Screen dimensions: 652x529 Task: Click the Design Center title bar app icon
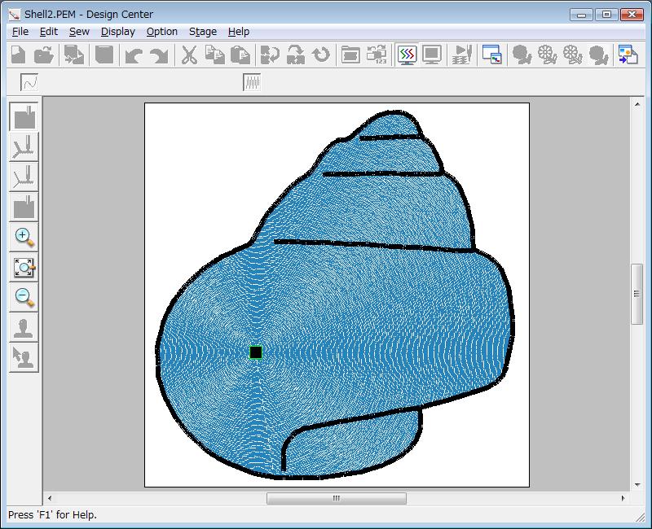coord(14,15)
